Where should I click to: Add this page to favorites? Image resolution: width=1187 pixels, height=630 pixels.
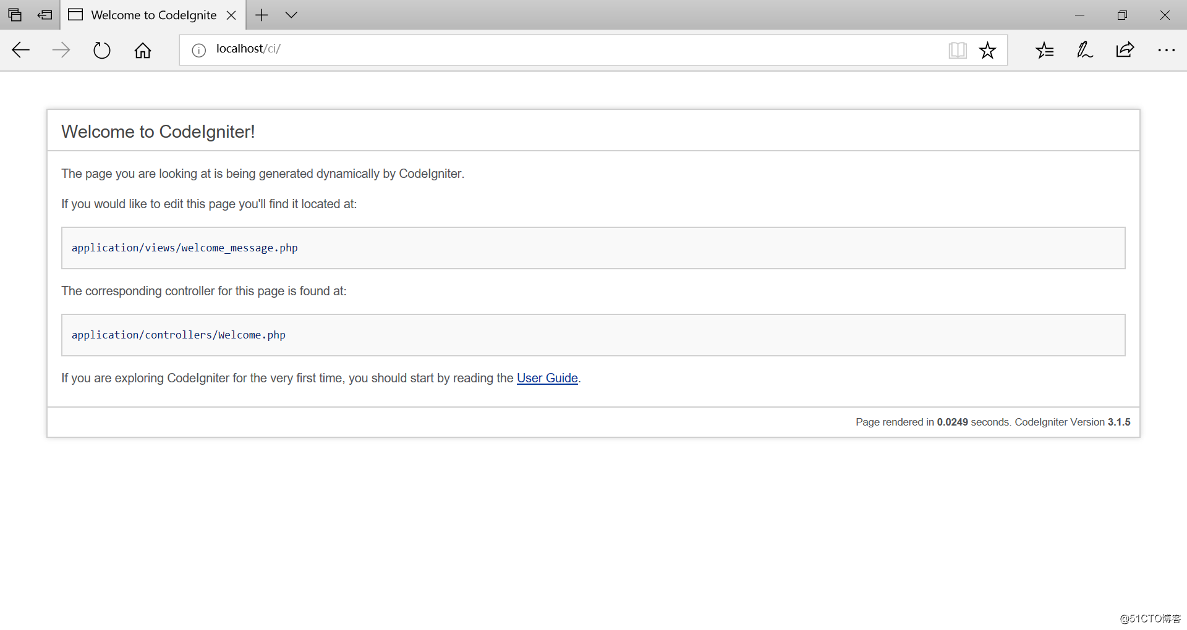pyautogui.click(x=988, y=50)
